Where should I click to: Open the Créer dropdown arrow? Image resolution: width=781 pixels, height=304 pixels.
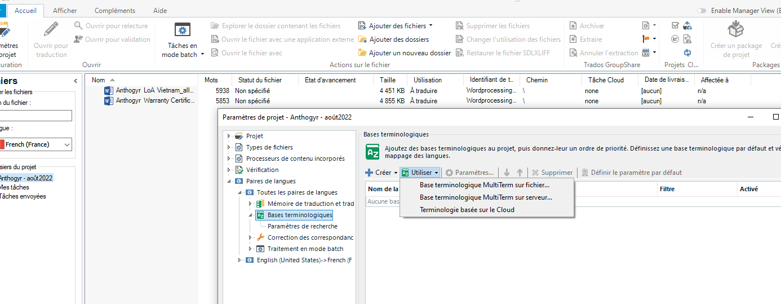tap(396, 173)
